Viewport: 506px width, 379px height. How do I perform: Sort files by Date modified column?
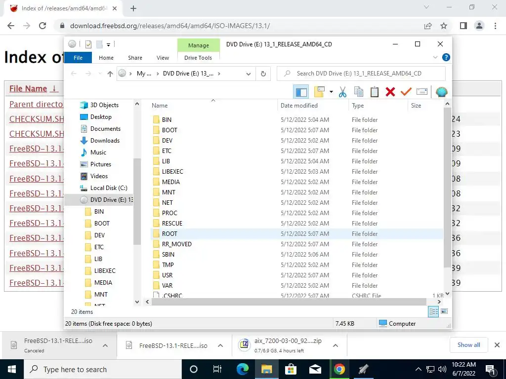[313, 106]
